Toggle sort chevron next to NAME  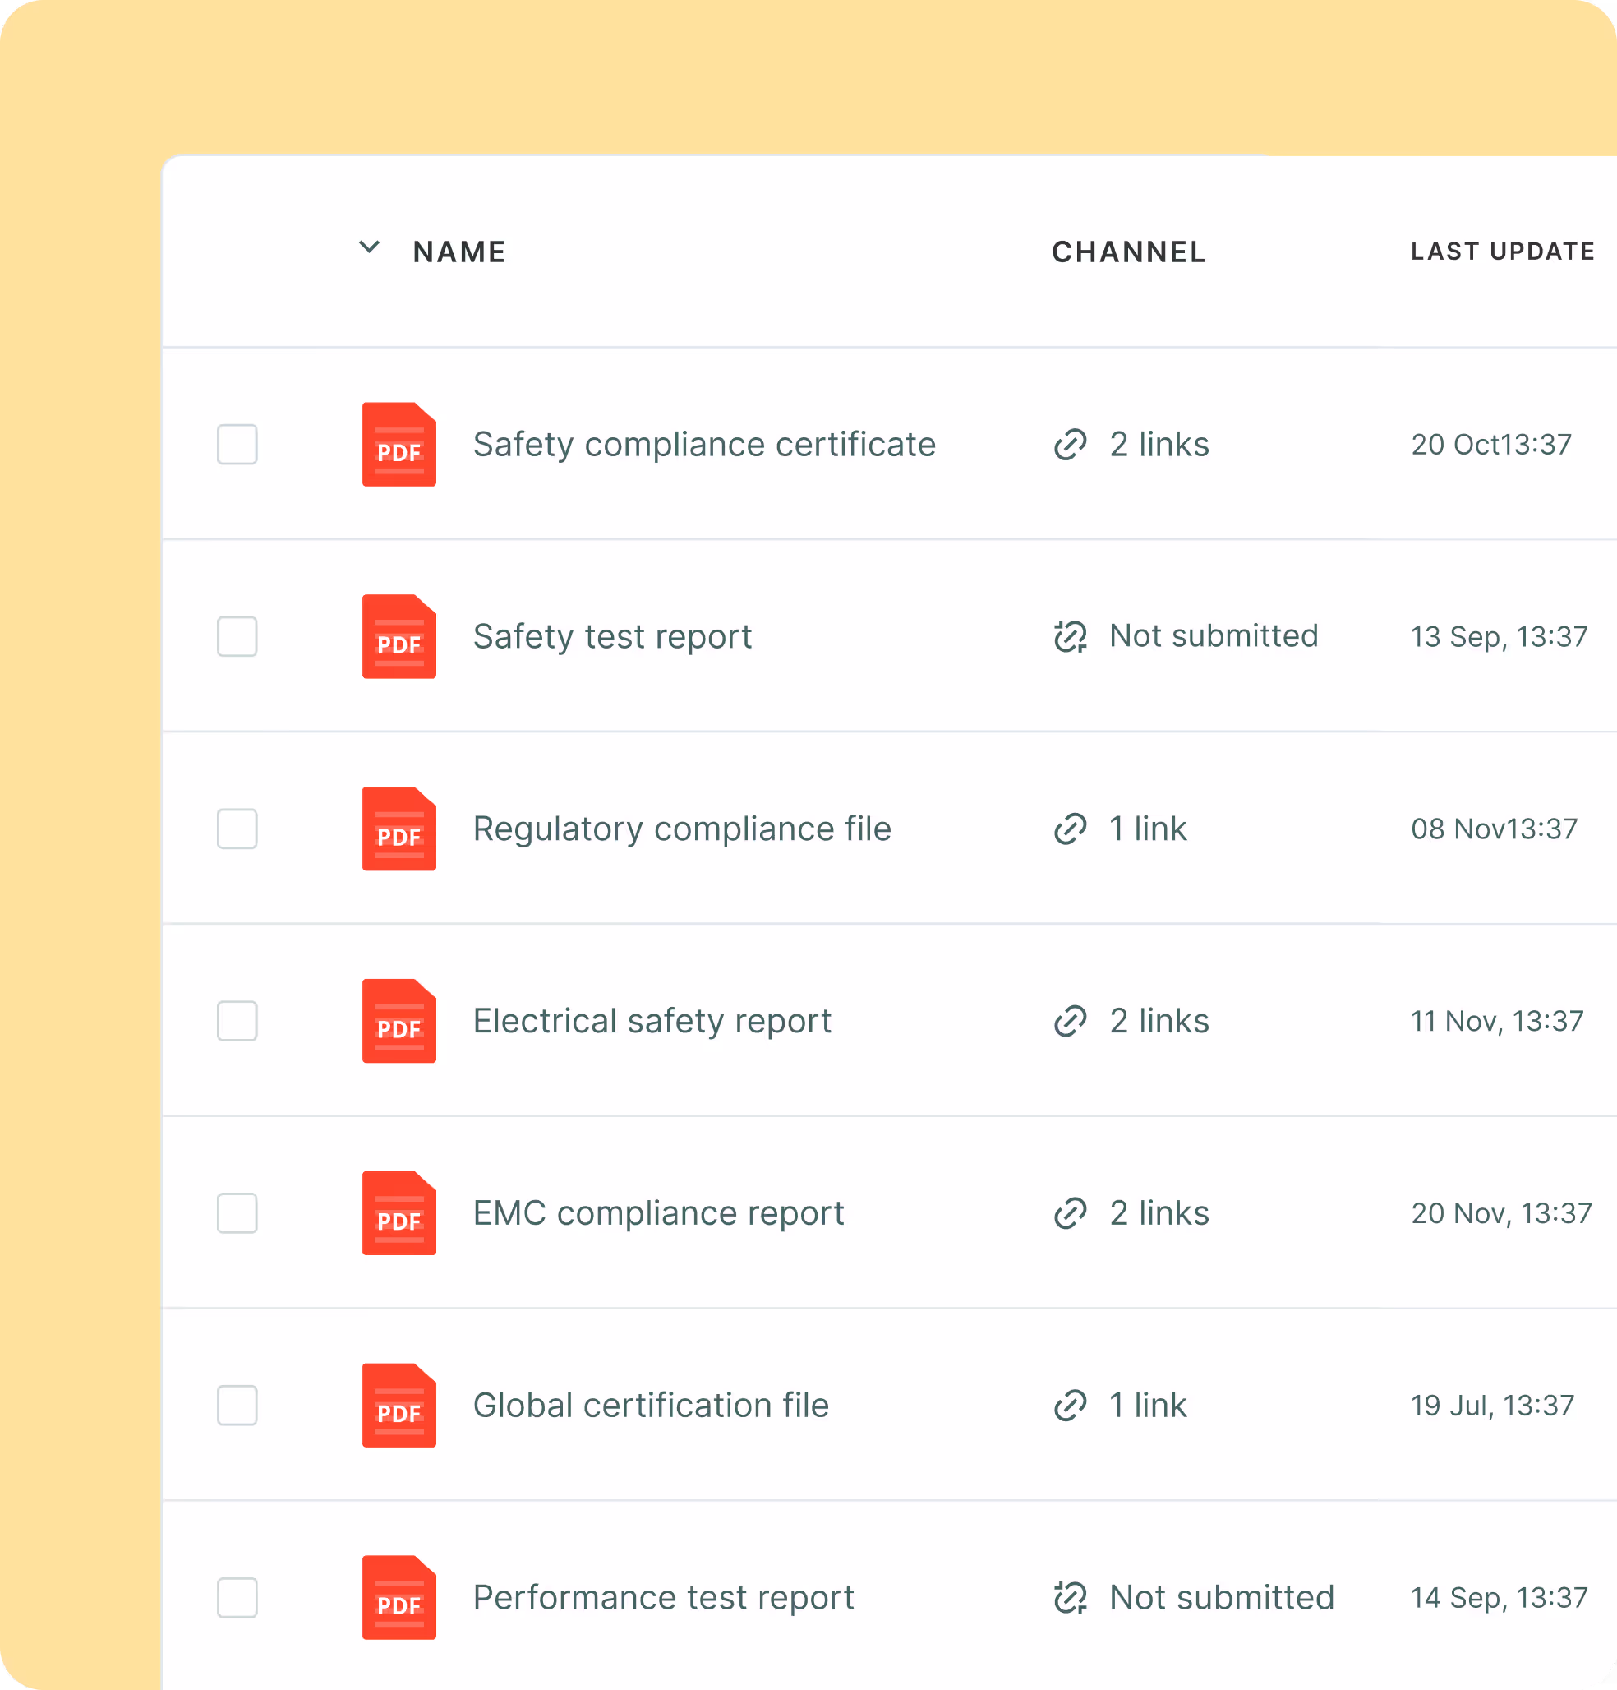pyautogui.click(x=369, y=248)
